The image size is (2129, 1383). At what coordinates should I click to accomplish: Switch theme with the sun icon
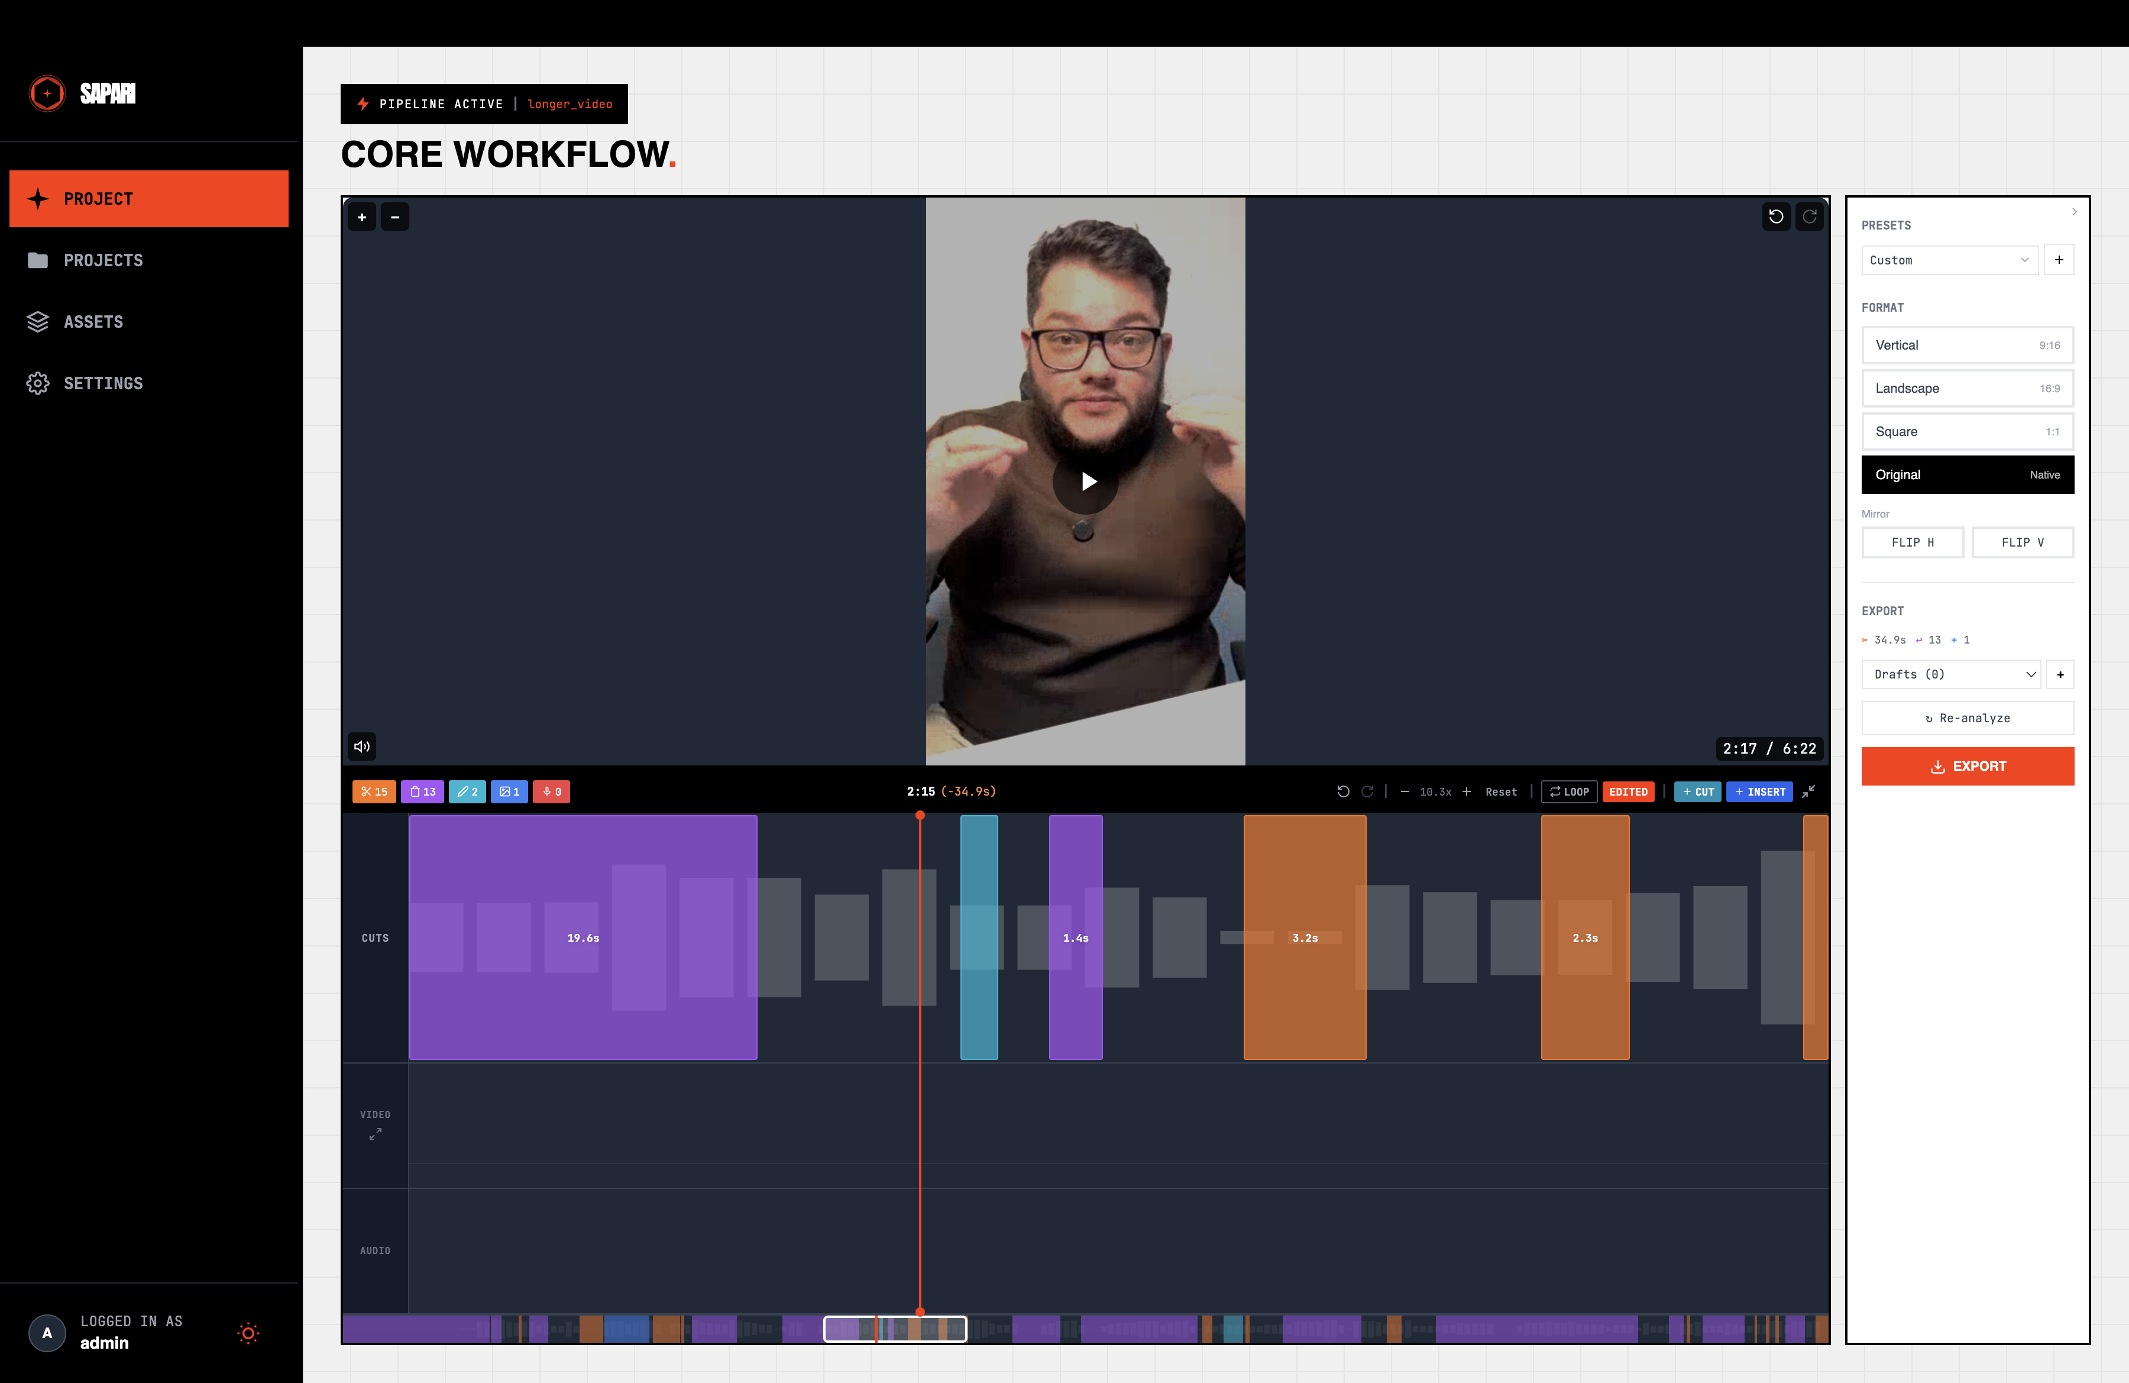click(249, 1333)
